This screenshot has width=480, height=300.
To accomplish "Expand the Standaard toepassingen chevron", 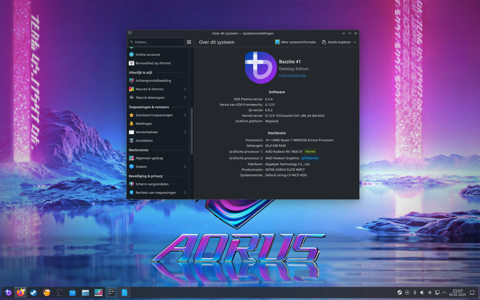I will 185,115.
